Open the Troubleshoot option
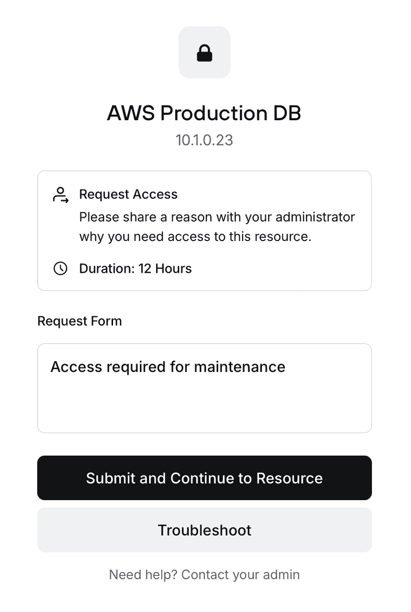Screen dimensions: 411x612 (x=205, y=530)
